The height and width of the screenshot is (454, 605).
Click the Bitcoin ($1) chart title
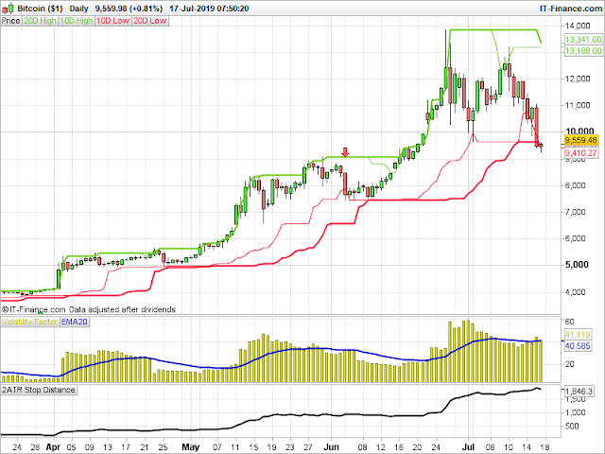[42, 9]
